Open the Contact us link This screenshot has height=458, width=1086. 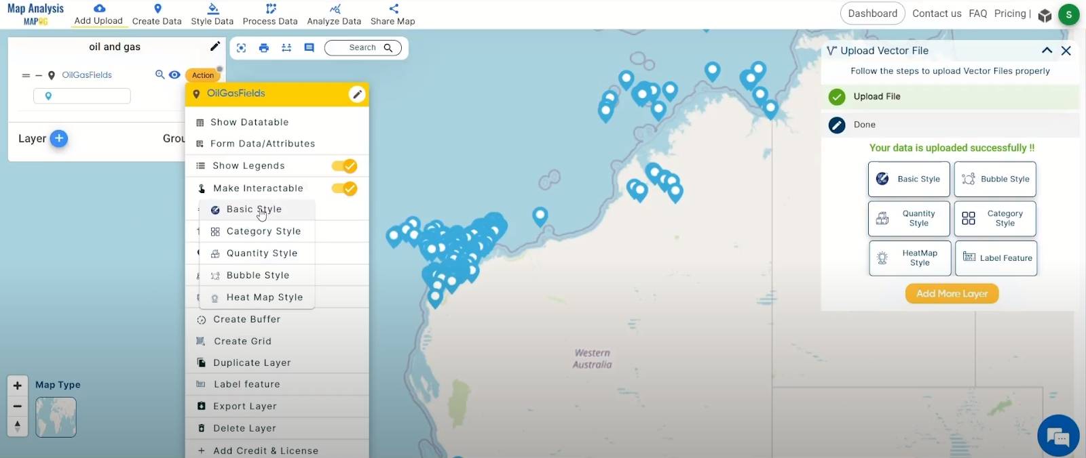(x=937, y=14)
